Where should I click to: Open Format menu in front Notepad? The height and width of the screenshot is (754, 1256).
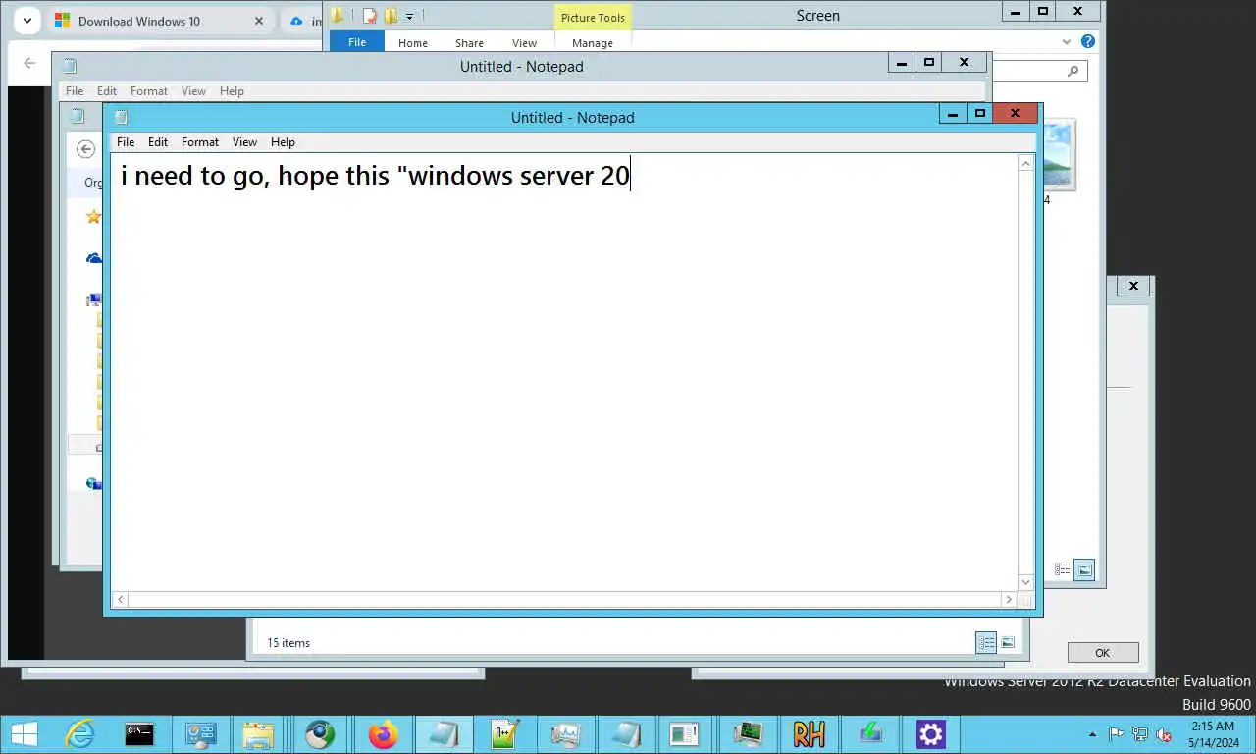tap(200, 142)
